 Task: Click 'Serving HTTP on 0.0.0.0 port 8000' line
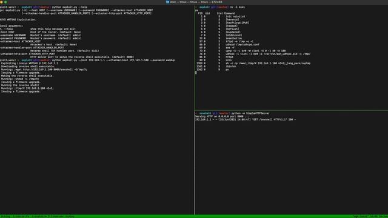click(x=222, y=116)
